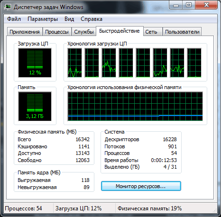221x217 pixels.
Task: Click the Всего value 16342
Action: click(x=83, y=139)
